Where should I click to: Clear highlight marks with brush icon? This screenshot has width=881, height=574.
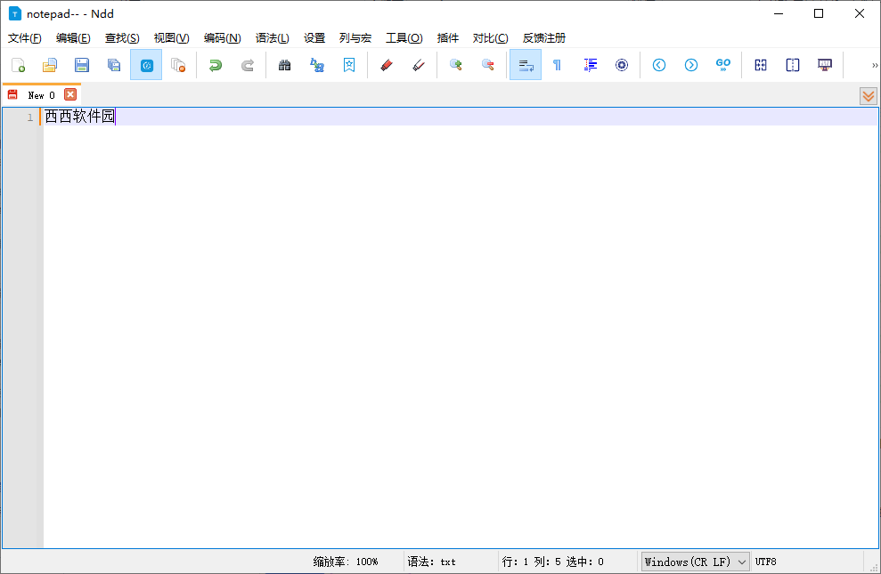pyautogui.click(x=418, y=65)
